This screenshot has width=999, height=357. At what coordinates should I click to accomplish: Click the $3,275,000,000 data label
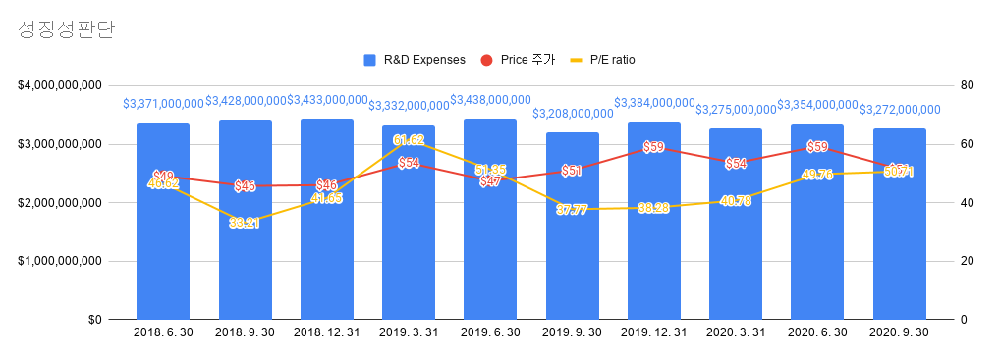(737, 110)
